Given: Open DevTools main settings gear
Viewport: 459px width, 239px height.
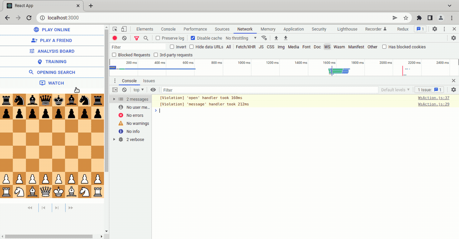Looking at the screenshot, I should click(435, 29).
